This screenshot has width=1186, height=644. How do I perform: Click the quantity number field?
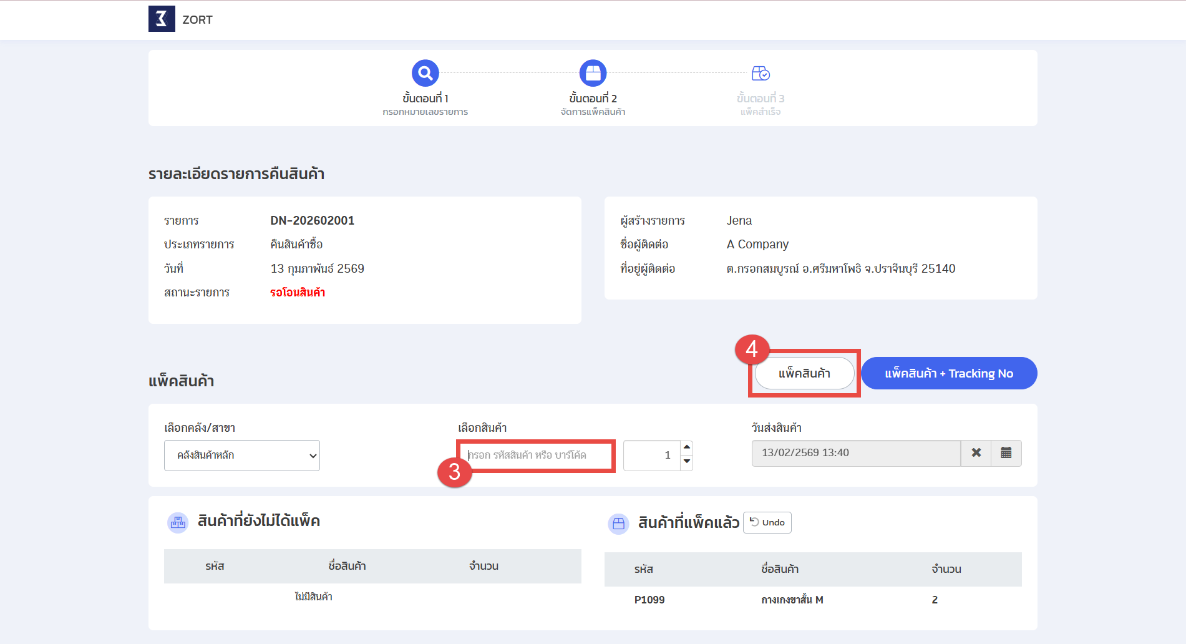click(651, 456)
